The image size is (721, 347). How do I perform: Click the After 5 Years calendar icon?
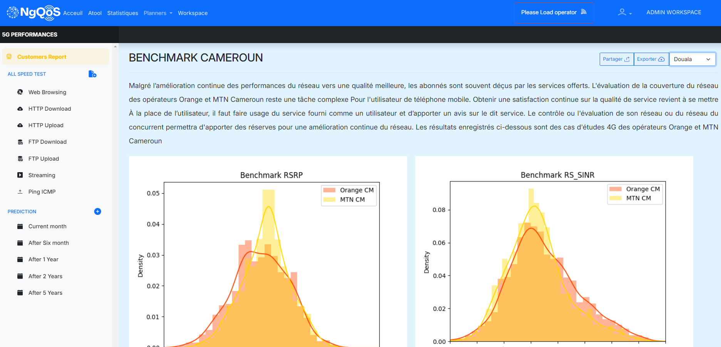20,292
